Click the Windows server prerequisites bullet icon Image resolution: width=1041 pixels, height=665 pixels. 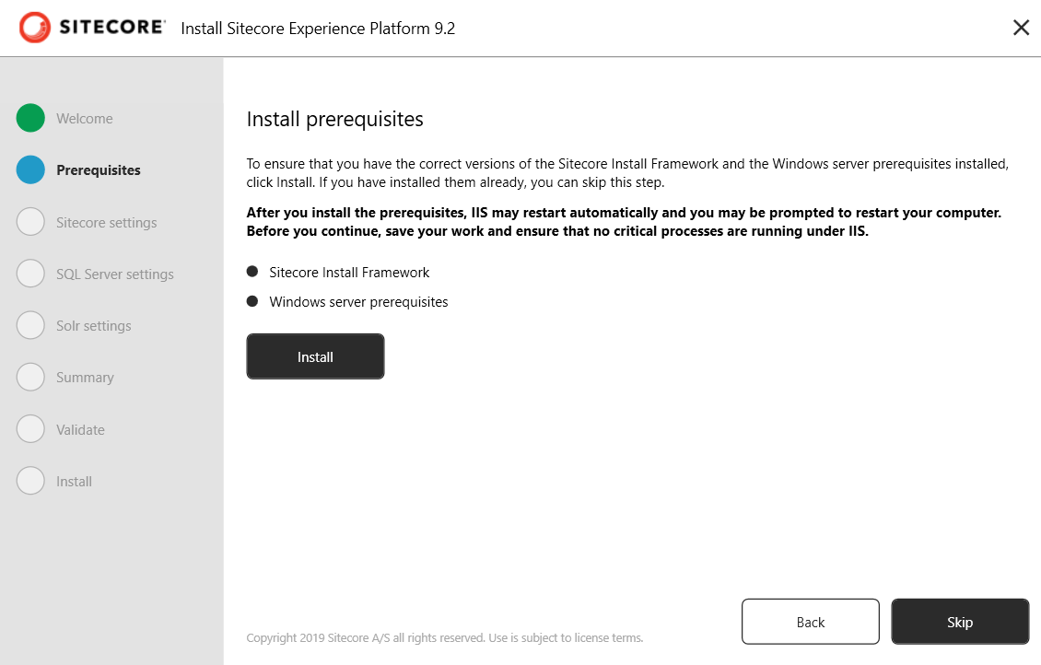click(x=252, y=301)
